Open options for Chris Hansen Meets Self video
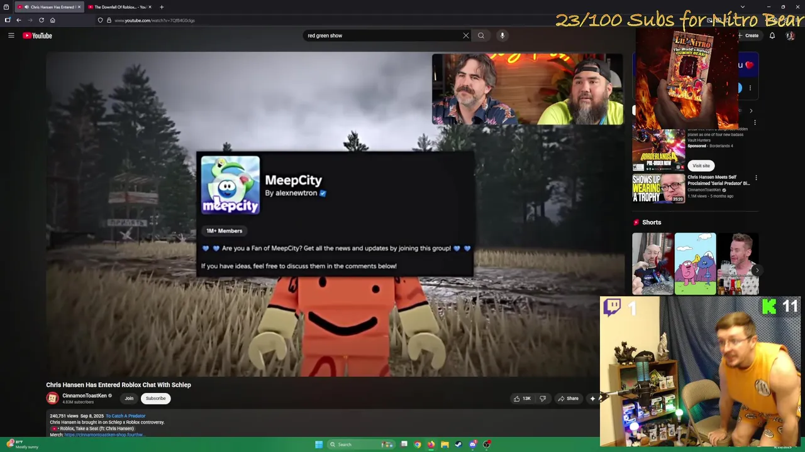 [756, 178]
